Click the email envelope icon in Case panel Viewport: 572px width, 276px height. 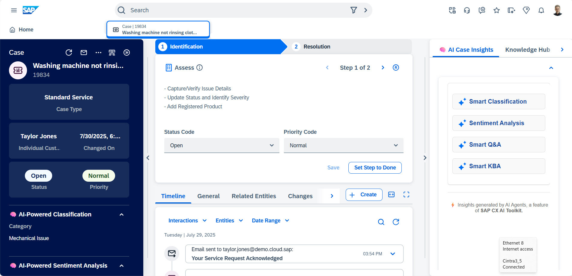84,53
